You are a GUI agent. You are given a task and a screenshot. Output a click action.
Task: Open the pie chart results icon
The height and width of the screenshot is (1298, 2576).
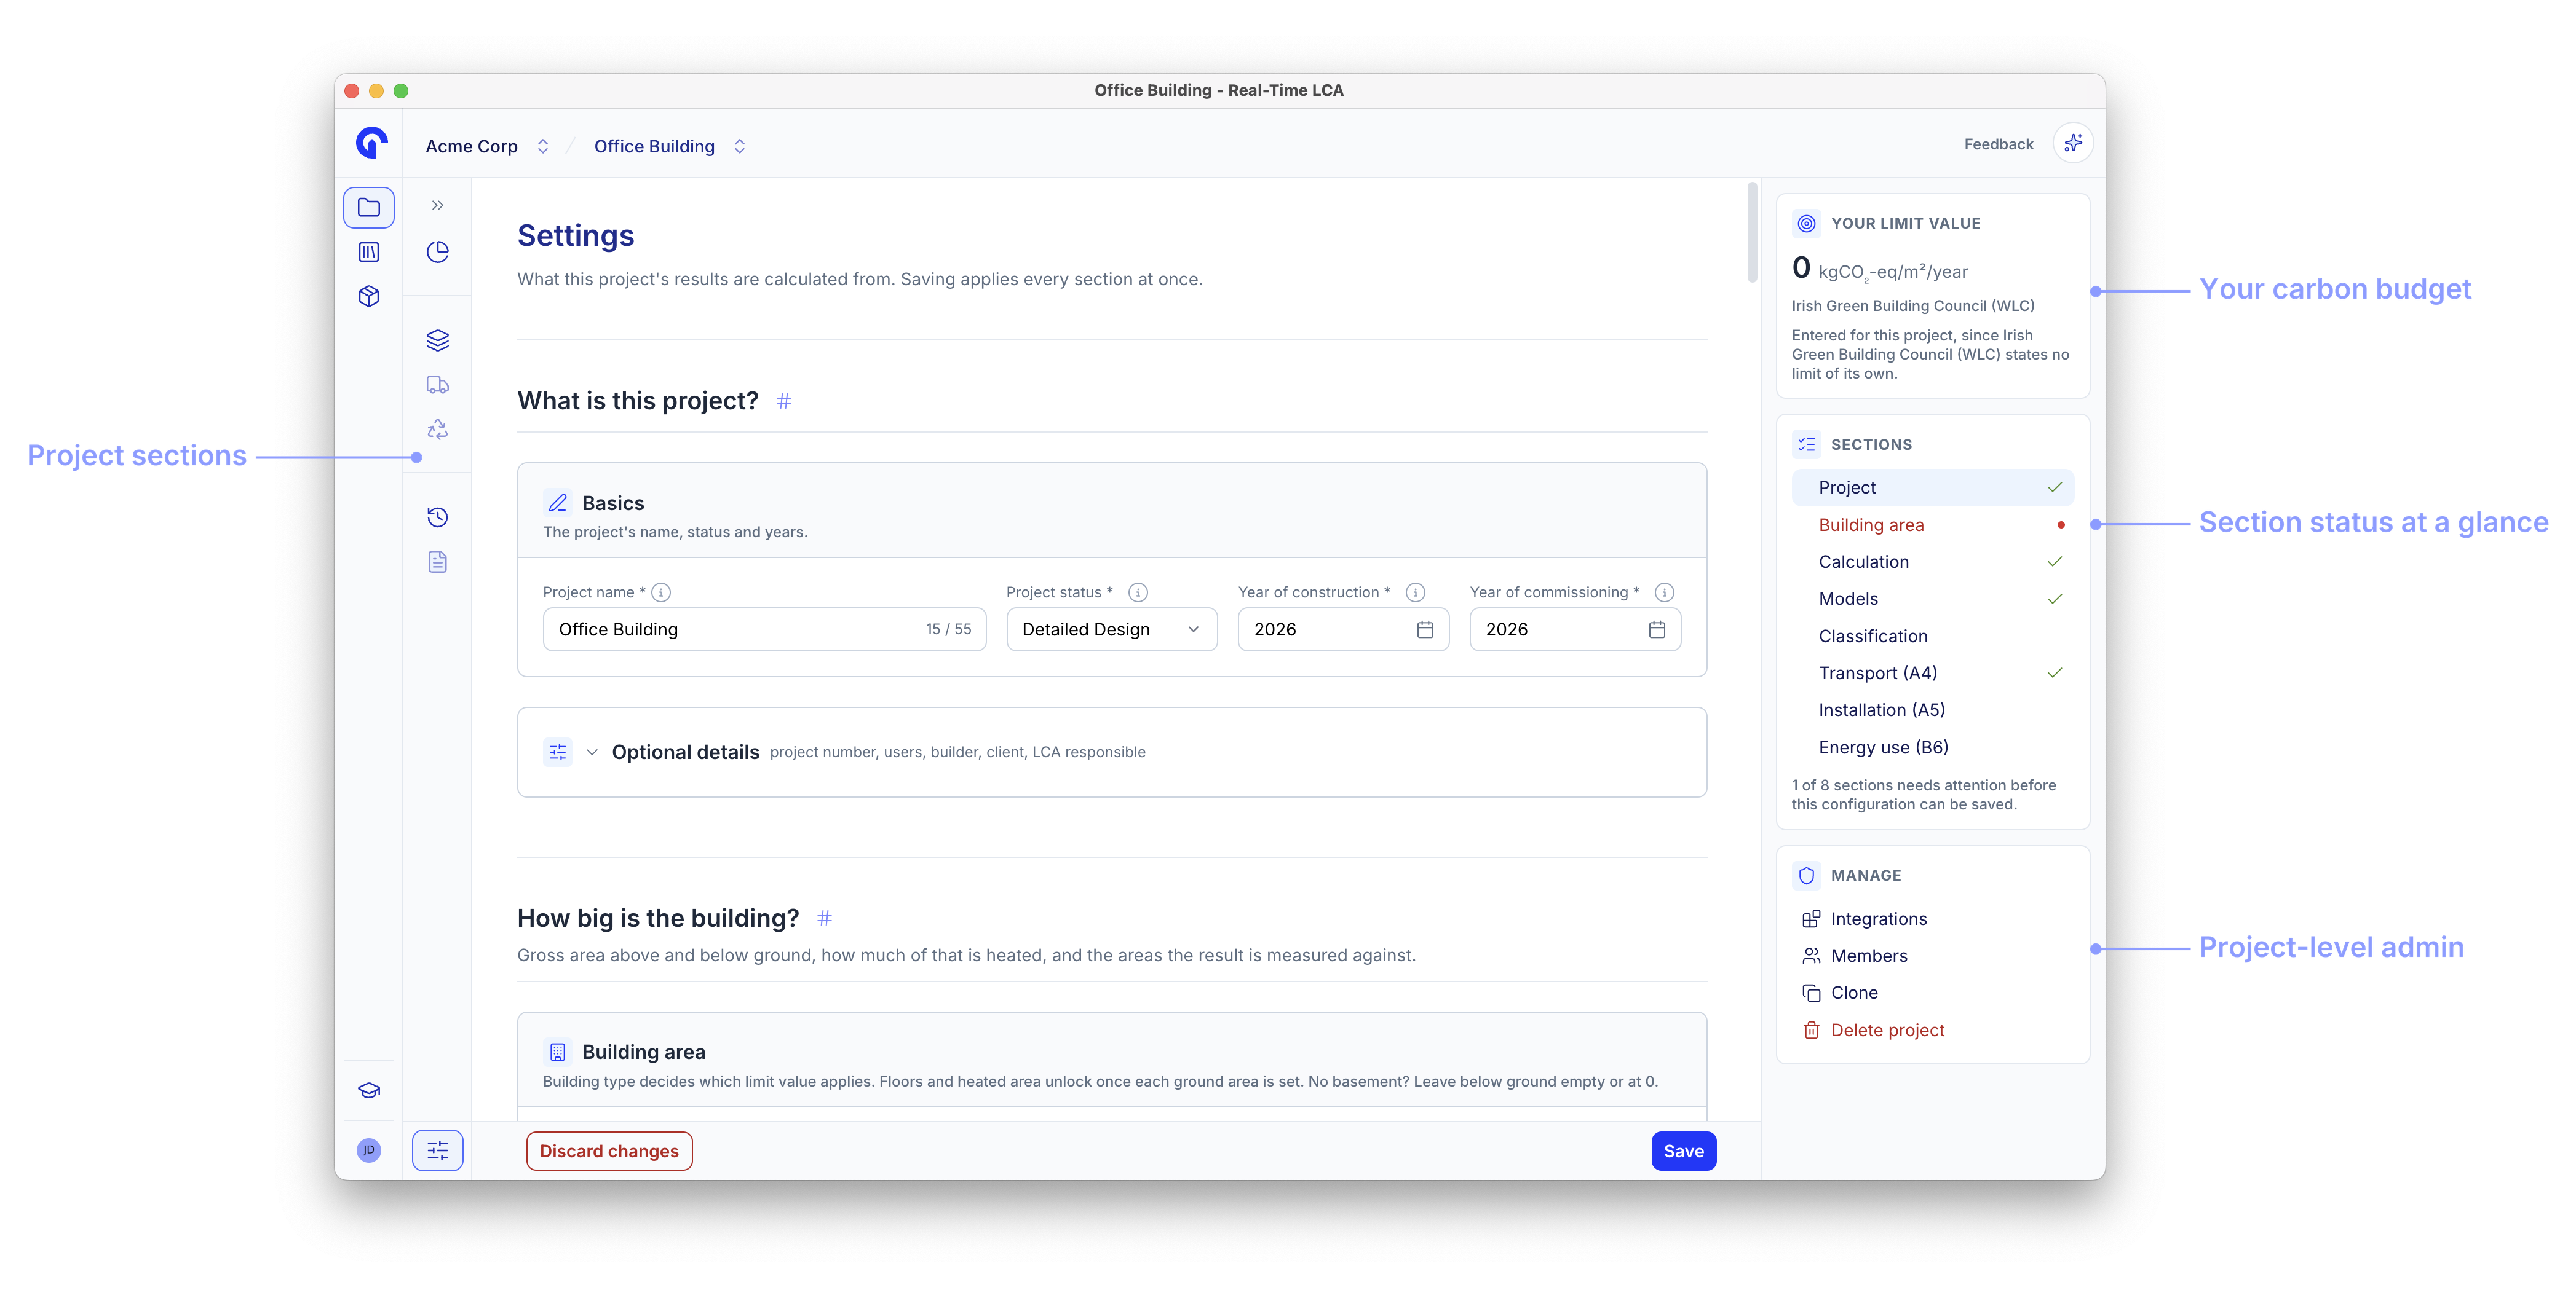[437, 252]
